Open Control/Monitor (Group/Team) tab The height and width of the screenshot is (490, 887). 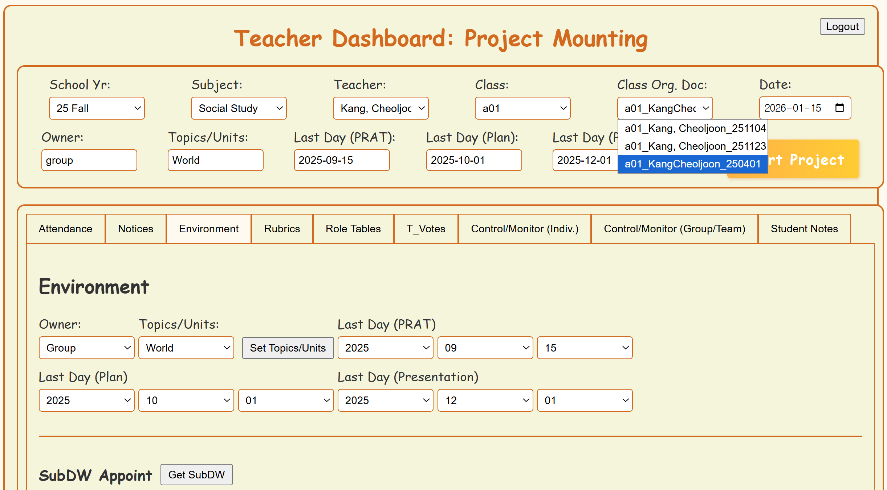674,229
